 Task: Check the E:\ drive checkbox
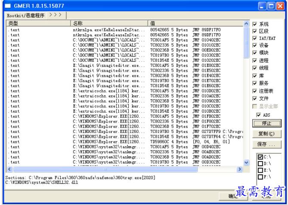tap(260, 170)
